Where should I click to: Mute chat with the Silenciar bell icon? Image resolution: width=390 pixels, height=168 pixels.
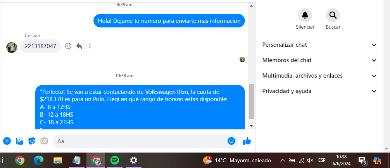tap(305, 15)
